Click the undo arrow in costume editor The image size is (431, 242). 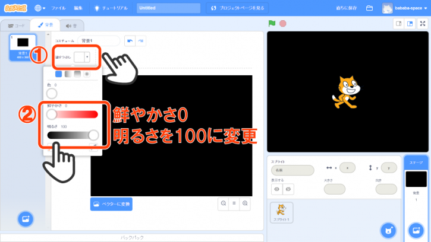pyautogui.click(x=130, y=40)
